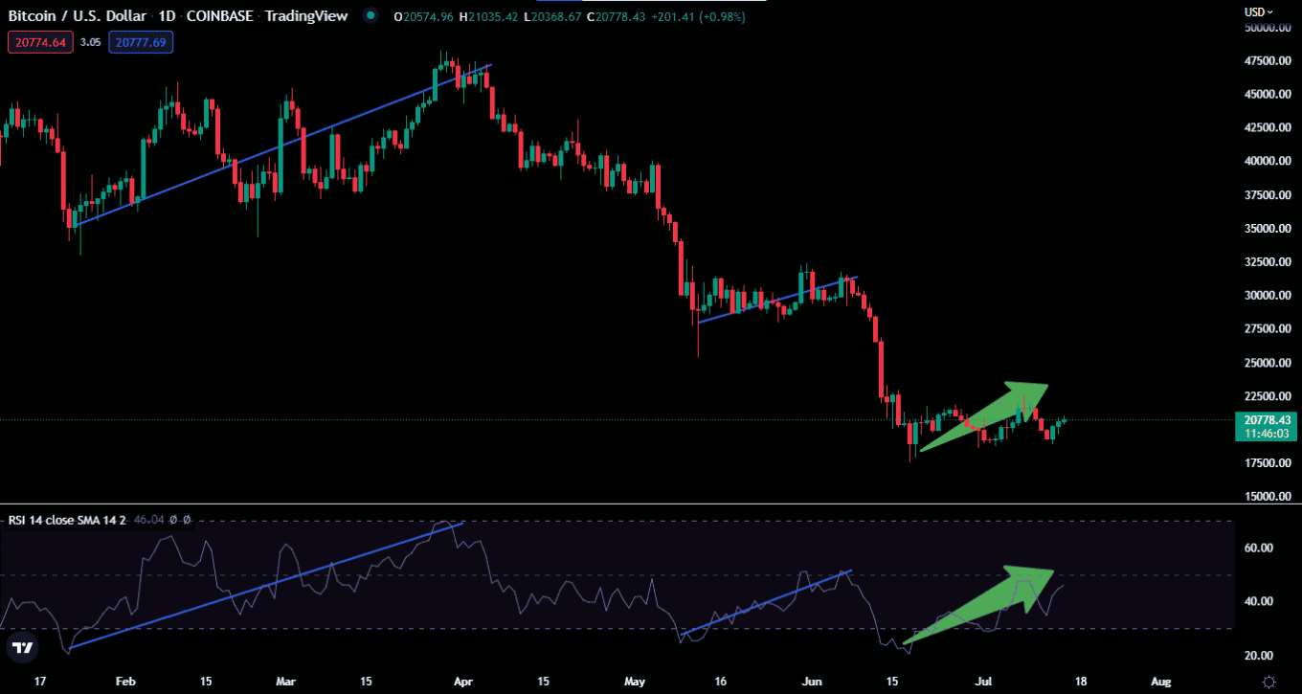Select the high value H21035.42
Image resolution: width=1302 pixels, height=694 pixels.
coord(489,16)
